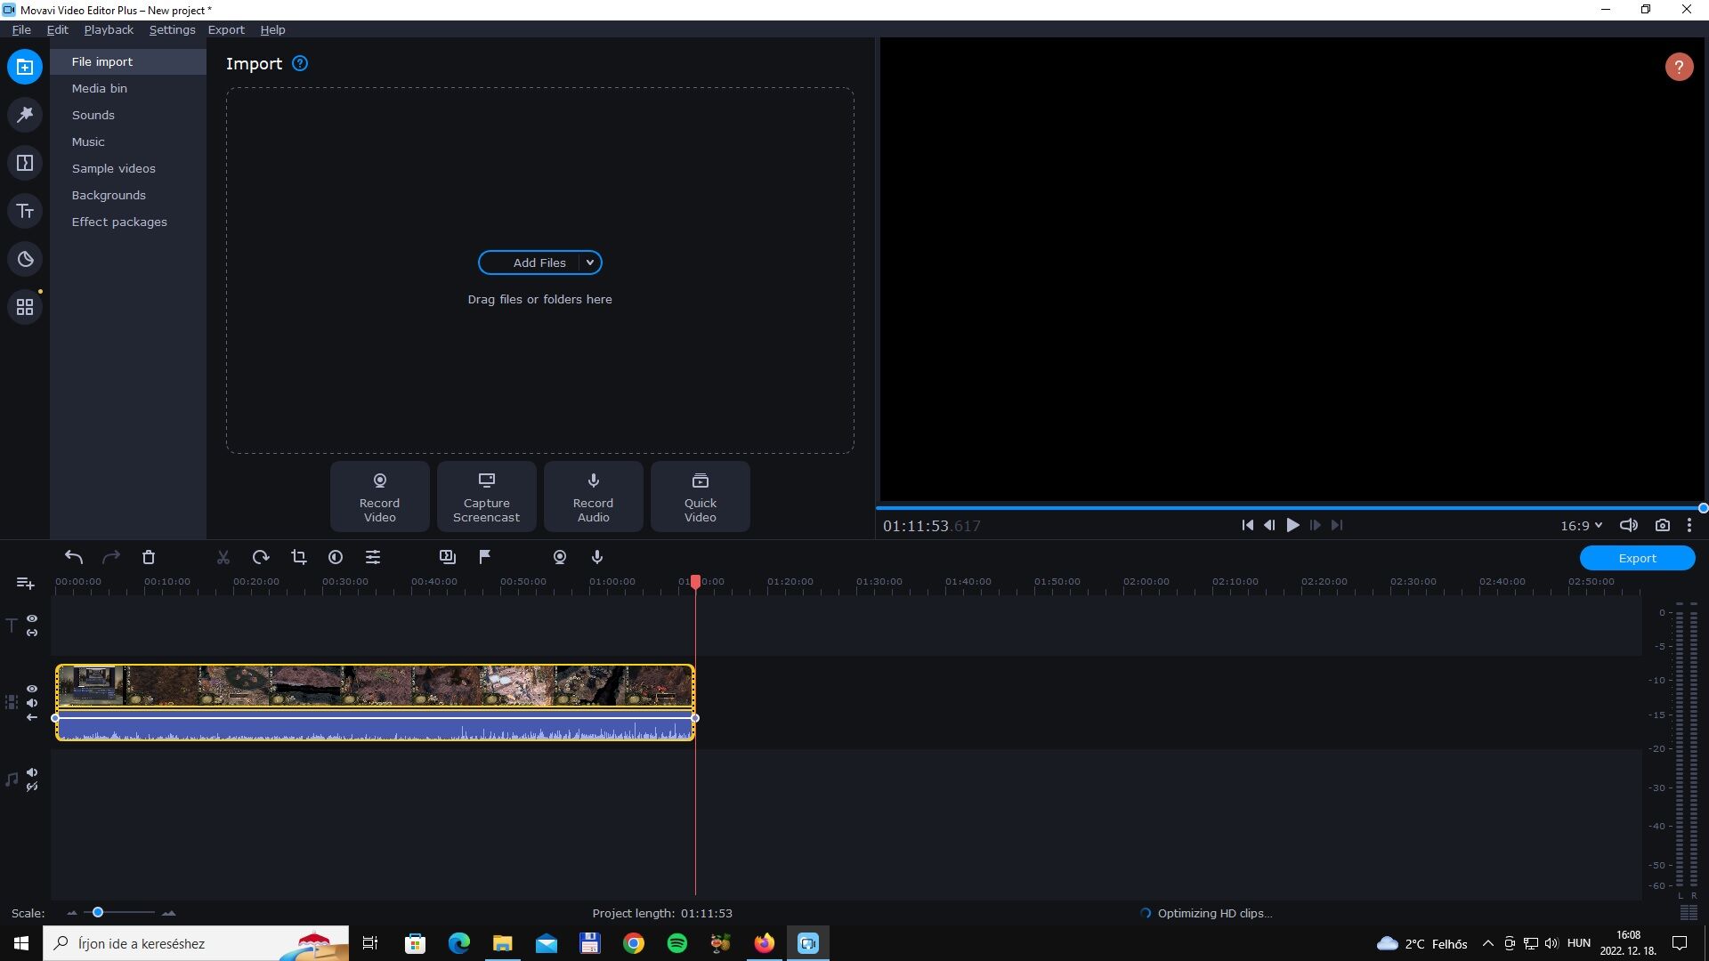The height and width of the screenshot is (961, 1709).
Task: Open the Edit menu
Action: coord(57,29)
